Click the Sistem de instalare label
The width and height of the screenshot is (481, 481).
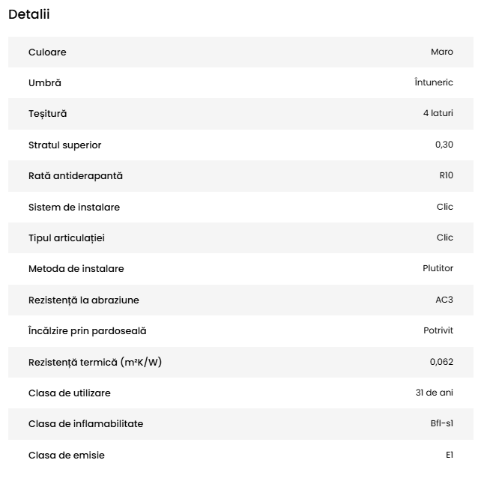pos(73,207)
